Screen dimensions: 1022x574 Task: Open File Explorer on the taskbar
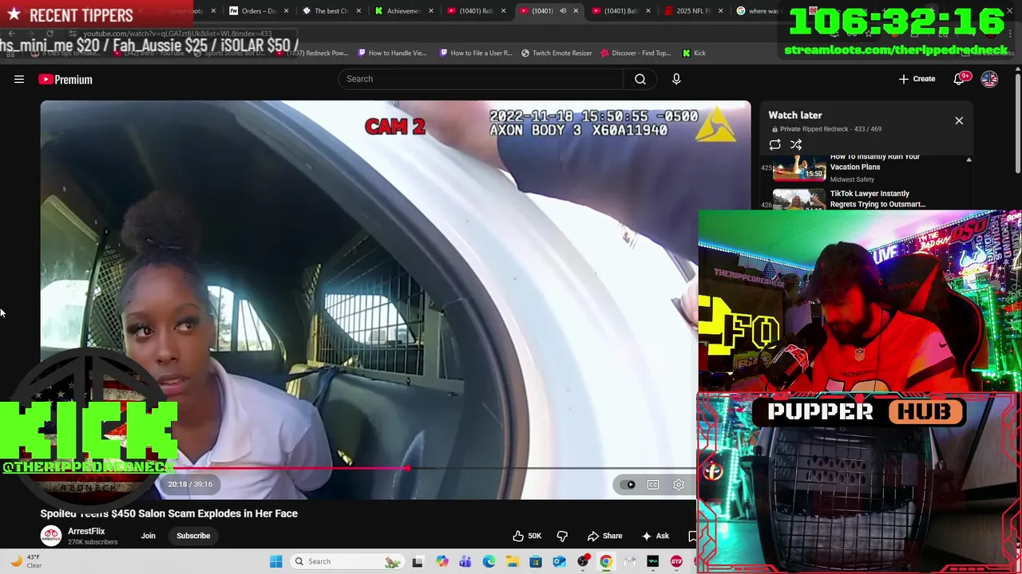(x=512, y=561)
